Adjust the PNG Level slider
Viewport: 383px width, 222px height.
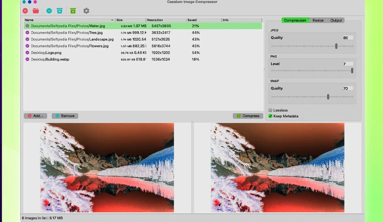pos(352,71)
